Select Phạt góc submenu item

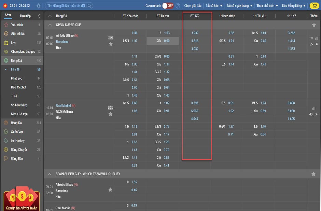[17, 78]
